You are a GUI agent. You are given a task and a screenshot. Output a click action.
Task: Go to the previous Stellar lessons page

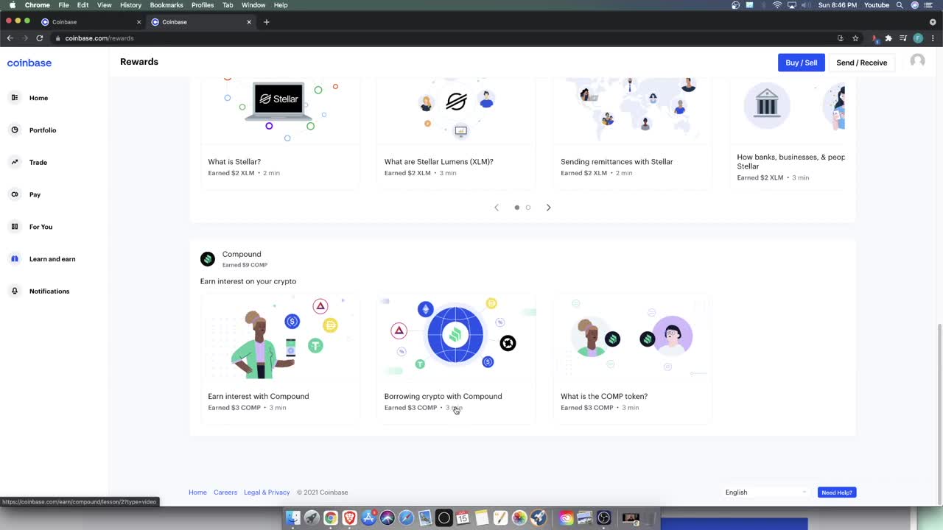(497, 208)
